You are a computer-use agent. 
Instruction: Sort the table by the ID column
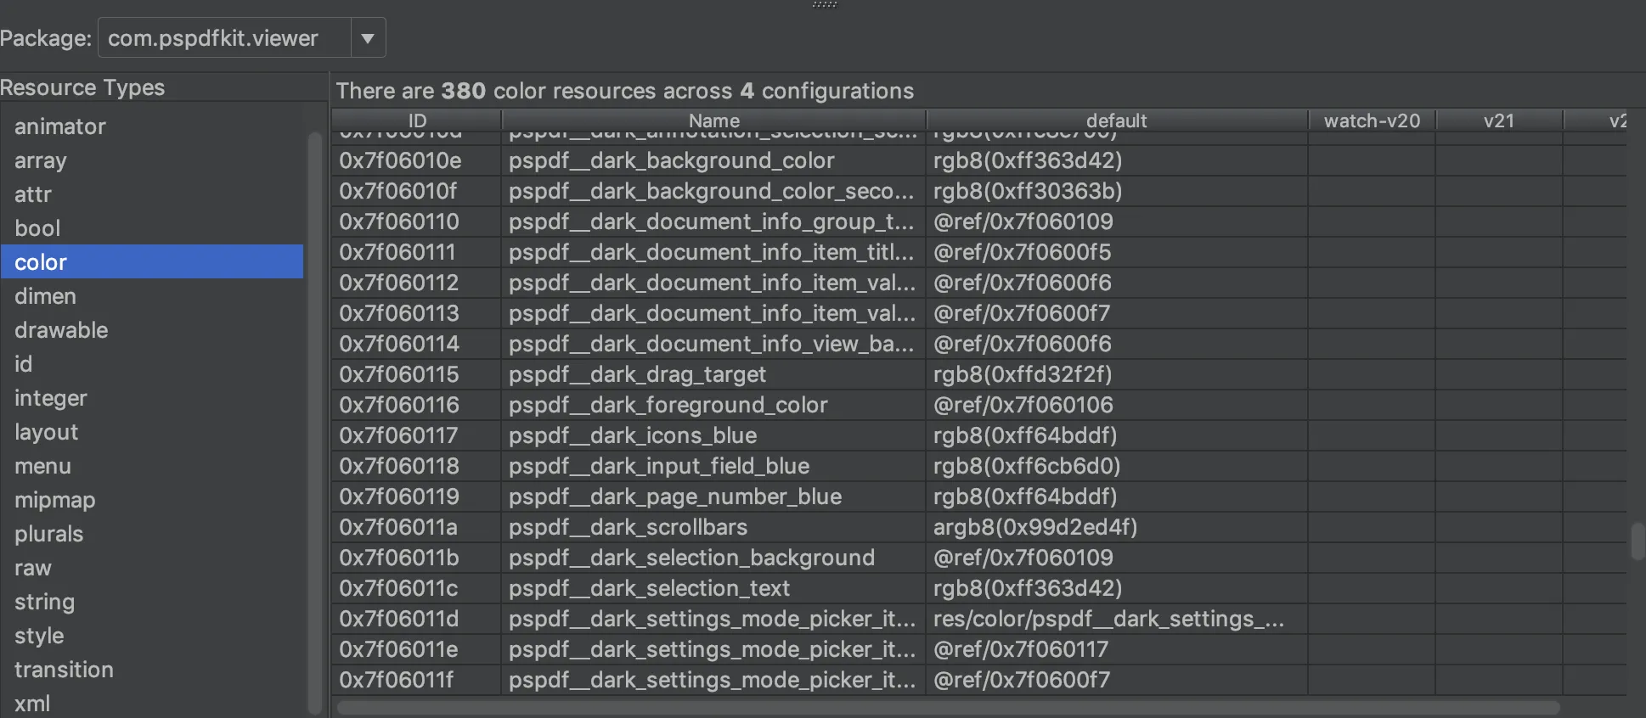(x=415, y=121)
